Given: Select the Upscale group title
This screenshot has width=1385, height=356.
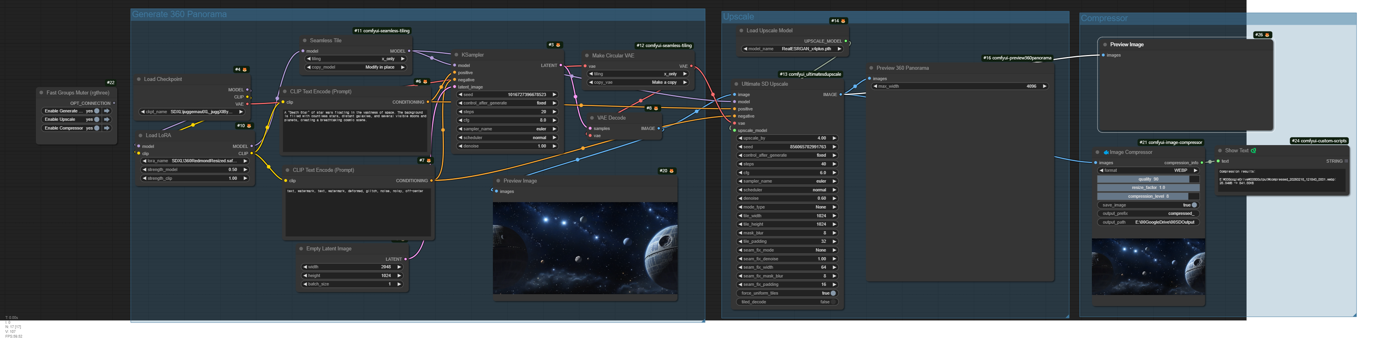Looking at the screenshot, I should point(738,17).
